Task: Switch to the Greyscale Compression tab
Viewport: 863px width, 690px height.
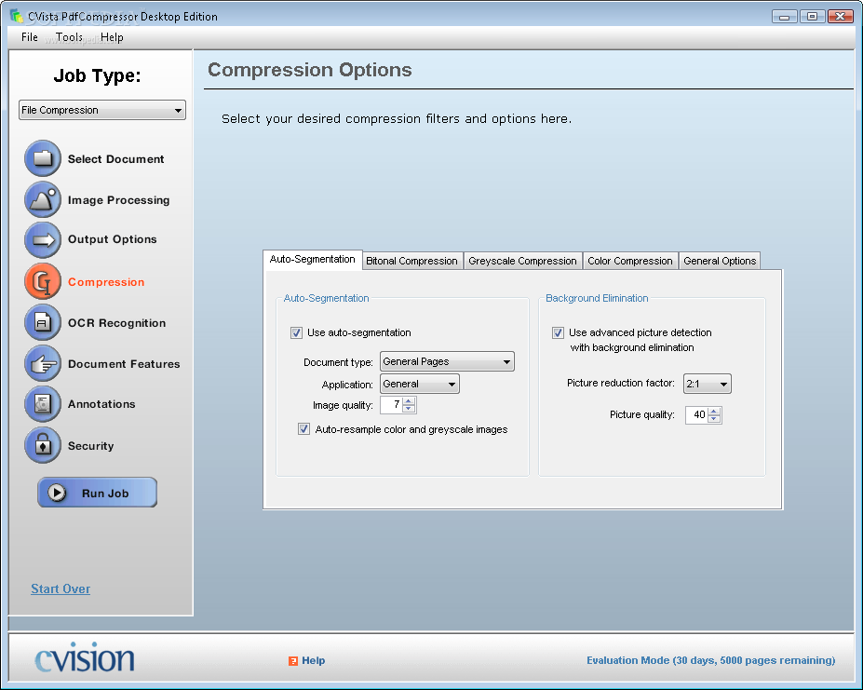Action: coord(522,261)
